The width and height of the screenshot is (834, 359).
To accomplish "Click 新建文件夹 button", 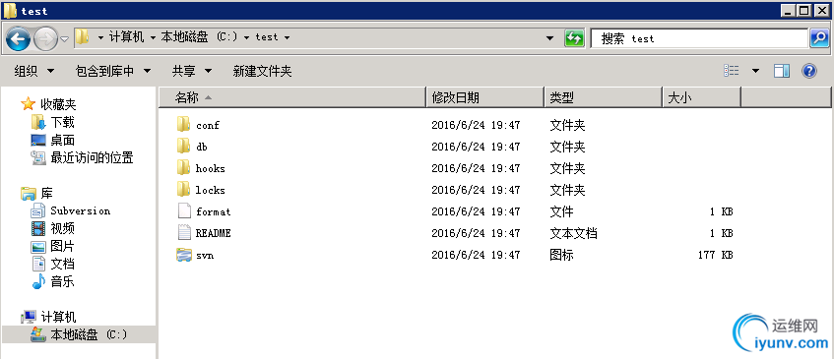I will tap(262, 71).
